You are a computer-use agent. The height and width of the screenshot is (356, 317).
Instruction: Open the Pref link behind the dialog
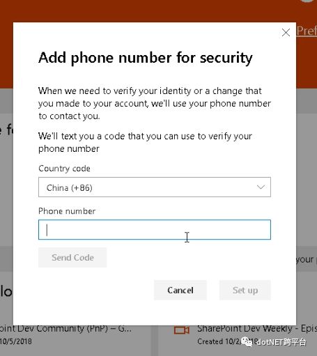click(307, 31)
